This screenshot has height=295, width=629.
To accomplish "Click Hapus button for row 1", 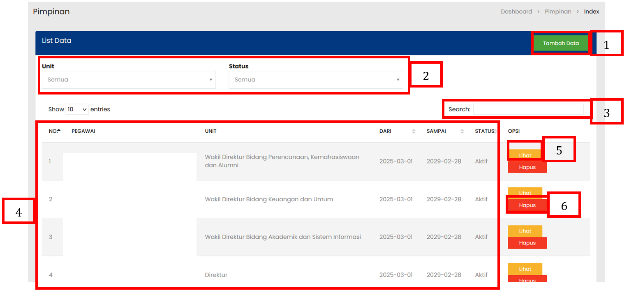I will [527, 167].
